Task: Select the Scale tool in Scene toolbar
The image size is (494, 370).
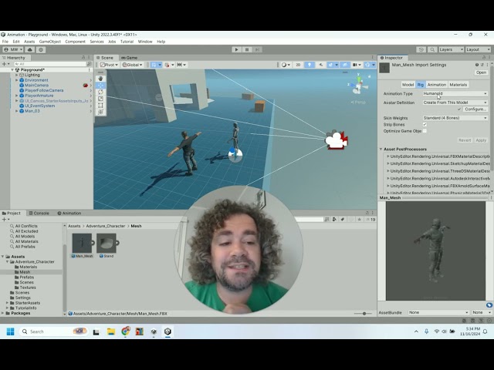Action: (101, 99)
